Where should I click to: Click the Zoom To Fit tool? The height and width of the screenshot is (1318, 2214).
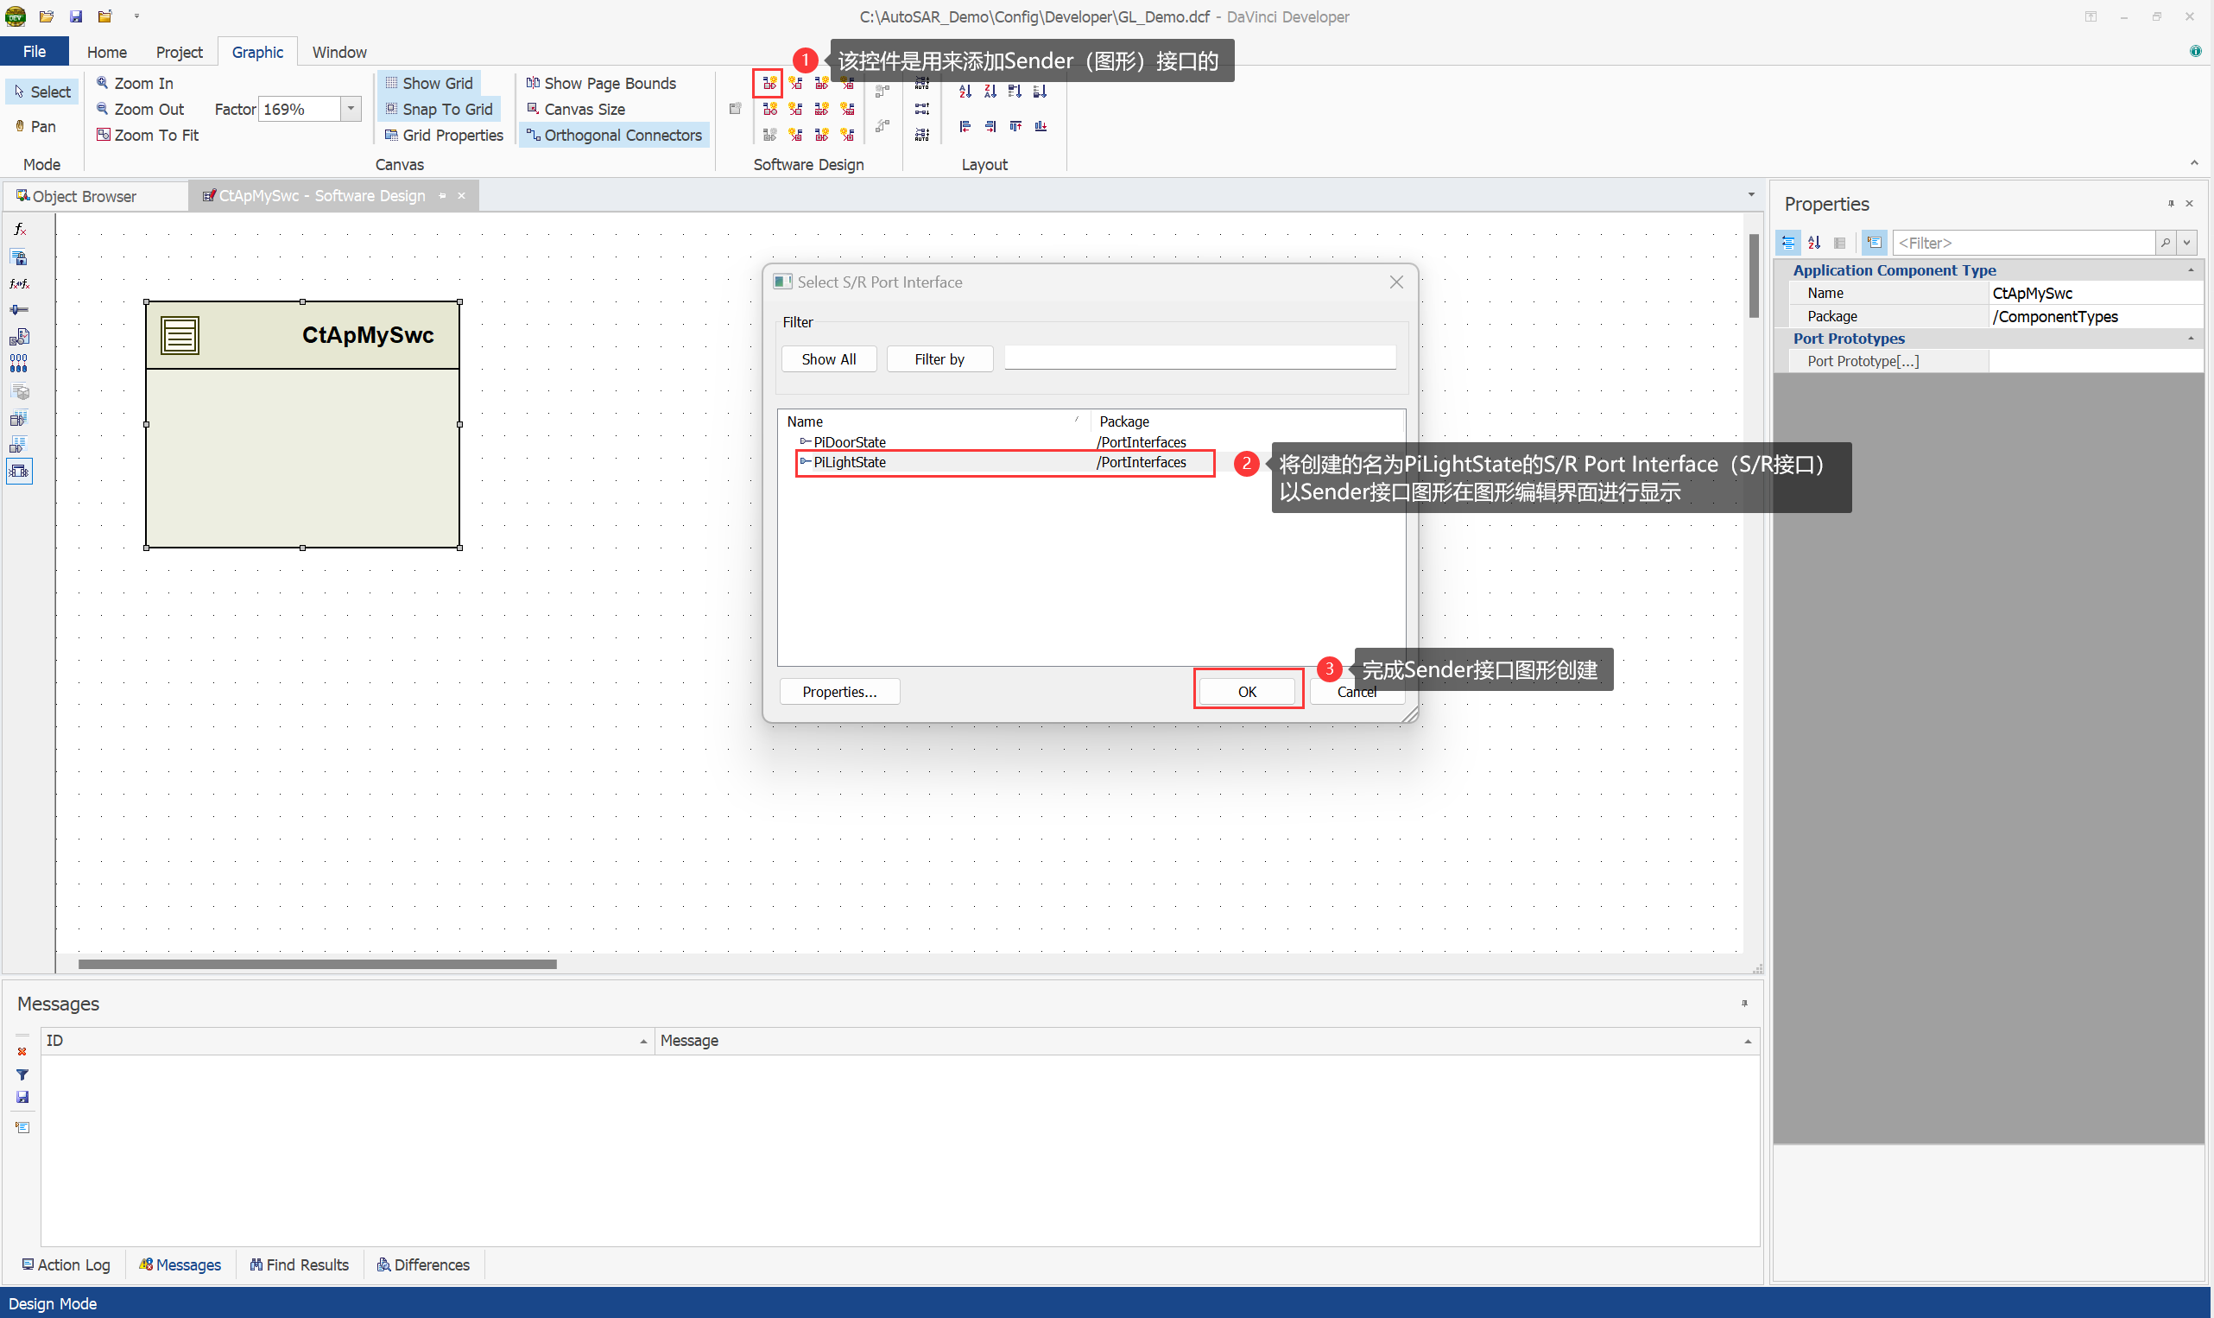click(148, 135)
